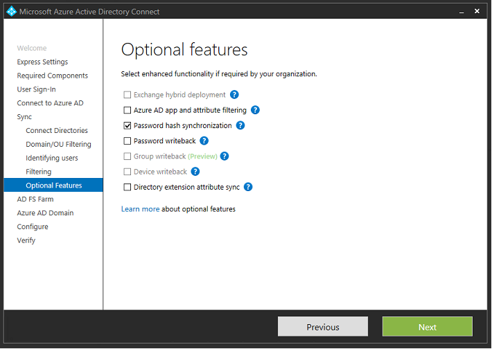Open help for Azure AD app filtering
492x349 pixels.
[x=255, y=110]
